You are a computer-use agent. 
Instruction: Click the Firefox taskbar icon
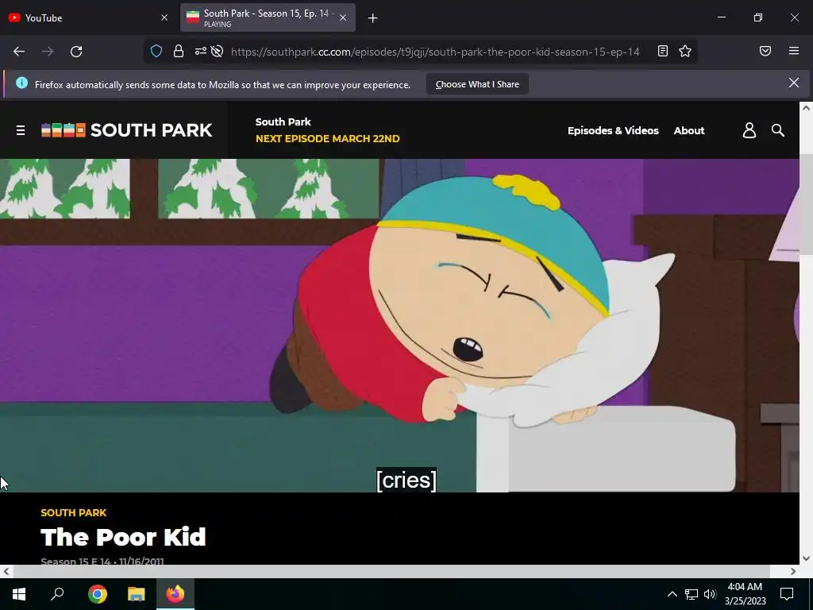[x=175, y=594]
